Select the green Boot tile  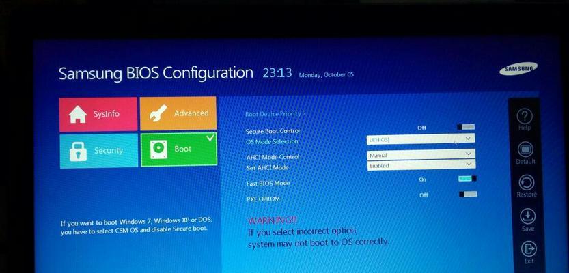179,149
